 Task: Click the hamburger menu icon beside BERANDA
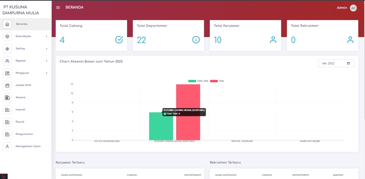point(58,8)
